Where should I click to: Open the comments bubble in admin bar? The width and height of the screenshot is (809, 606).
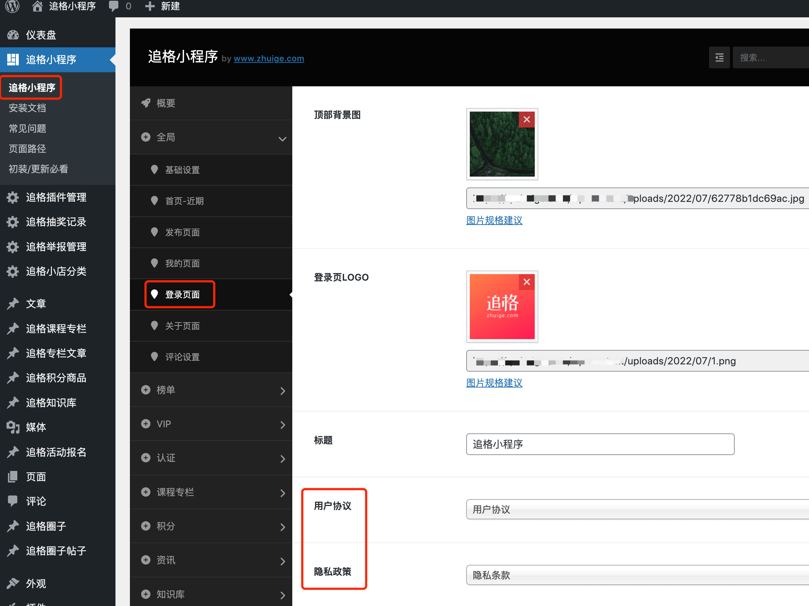[x=120, y=6]
